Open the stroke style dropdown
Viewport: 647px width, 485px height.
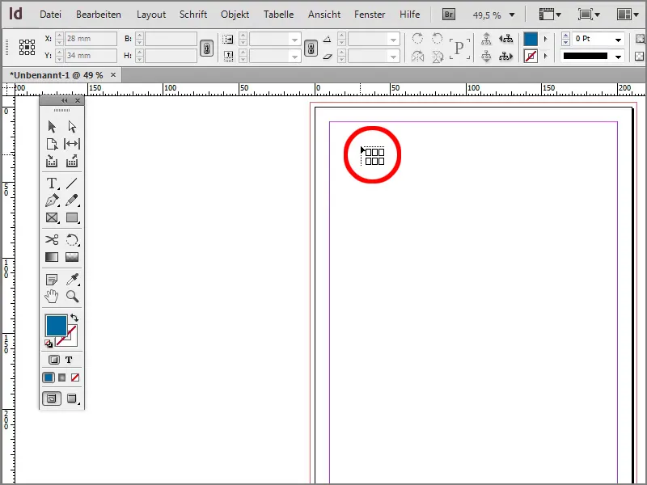[x=618, y=57]
